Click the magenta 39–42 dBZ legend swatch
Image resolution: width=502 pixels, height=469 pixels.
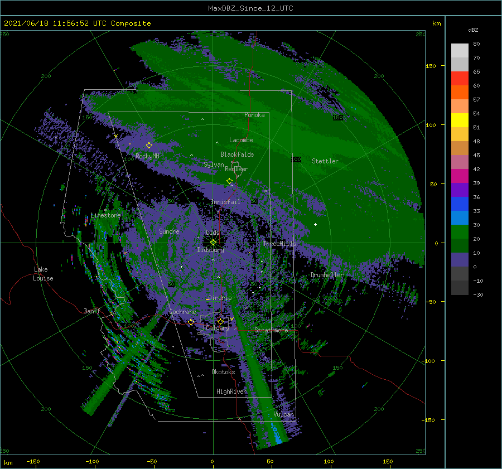(460, 176)
